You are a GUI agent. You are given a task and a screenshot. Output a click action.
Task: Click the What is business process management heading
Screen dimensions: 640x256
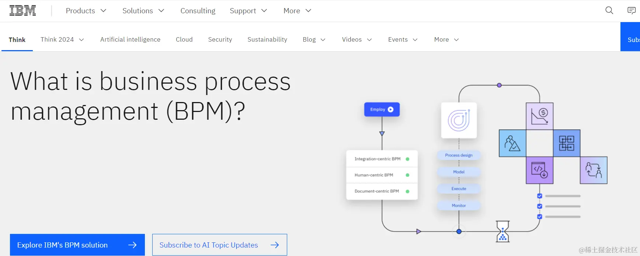150,97
